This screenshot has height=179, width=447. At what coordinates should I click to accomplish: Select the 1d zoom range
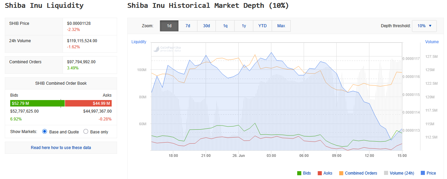169,26
